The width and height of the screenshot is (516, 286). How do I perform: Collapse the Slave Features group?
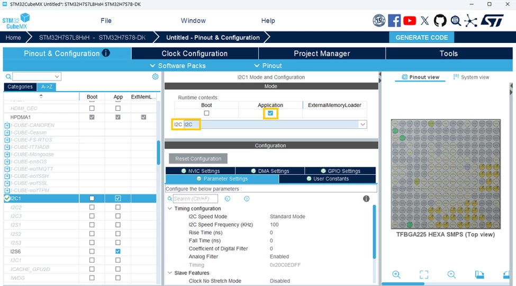click(170, 273)
